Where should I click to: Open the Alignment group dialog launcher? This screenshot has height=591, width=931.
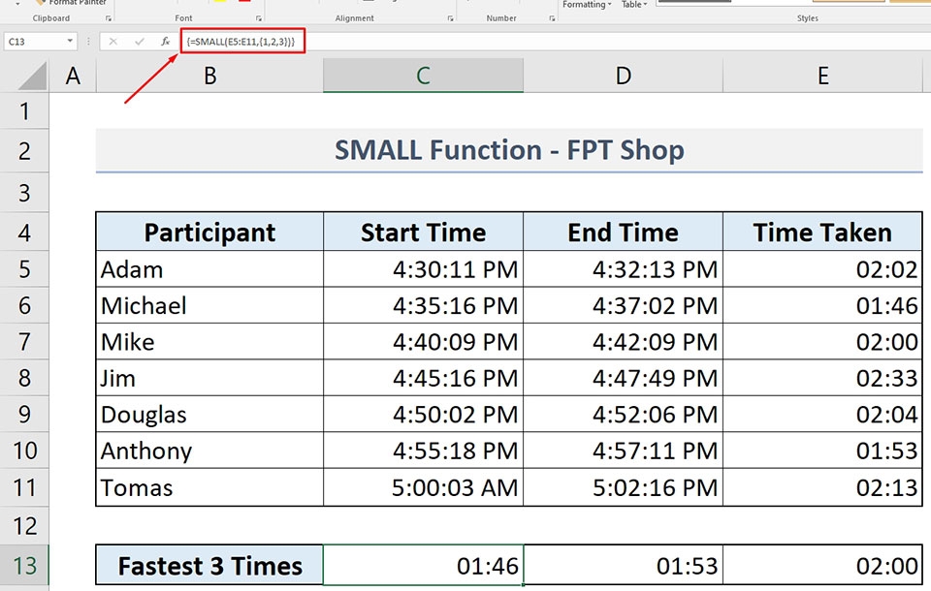450,18
